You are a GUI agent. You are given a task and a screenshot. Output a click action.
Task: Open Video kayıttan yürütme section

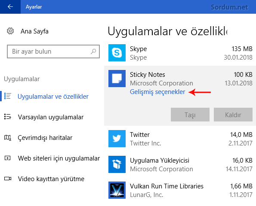click(x=51, y=179)
